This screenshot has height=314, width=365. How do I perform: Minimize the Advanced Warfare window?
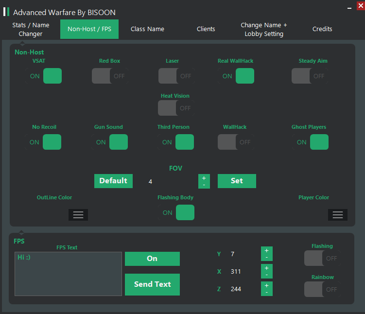click(349, 8)
